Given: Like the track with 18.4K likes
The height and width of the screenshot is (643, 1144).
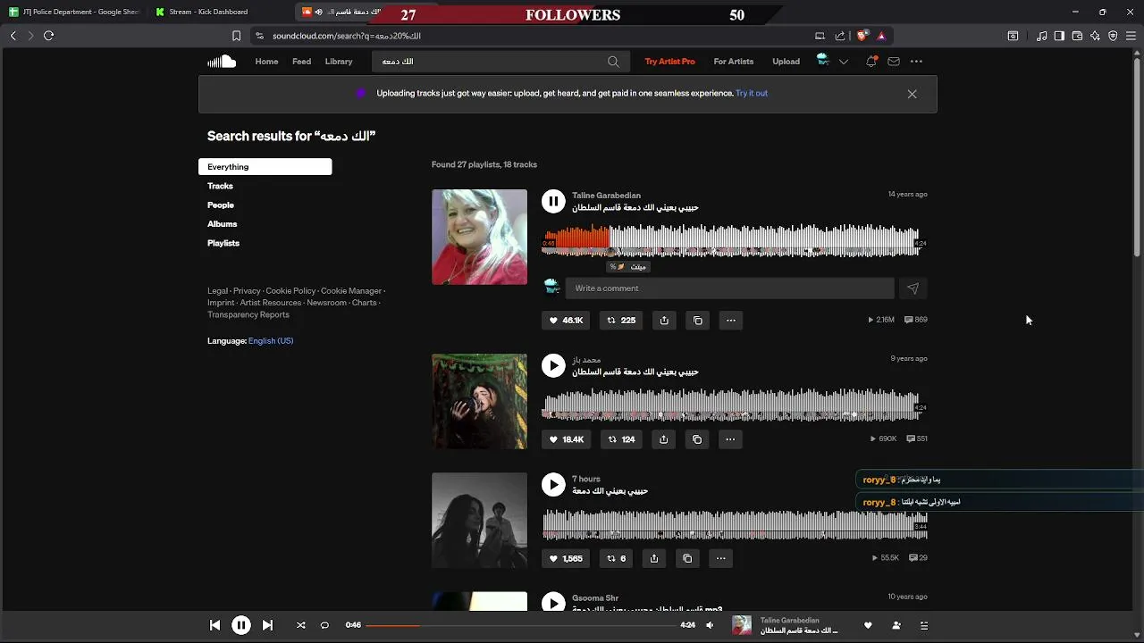Looking at the screenshot, I should pos(566,439).
